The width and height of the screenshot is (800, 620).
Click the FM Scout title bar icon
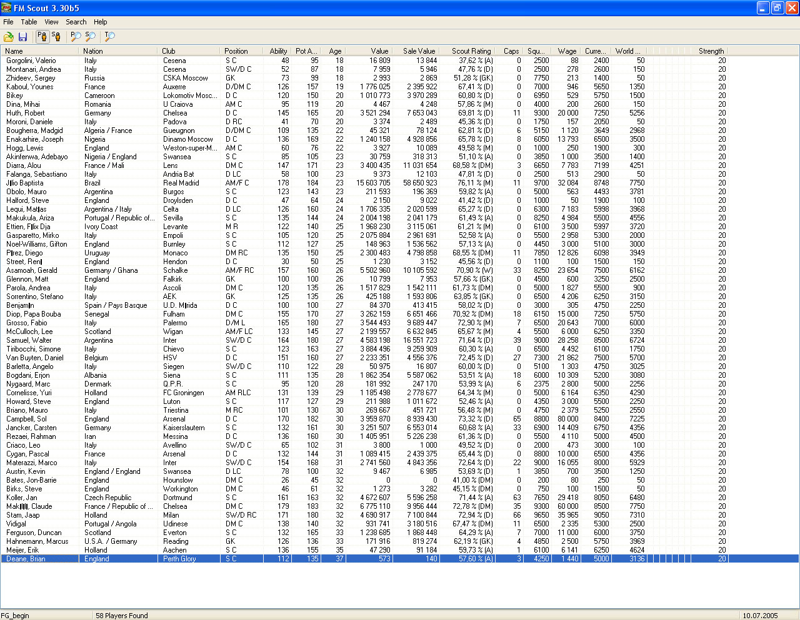point(7,8)
